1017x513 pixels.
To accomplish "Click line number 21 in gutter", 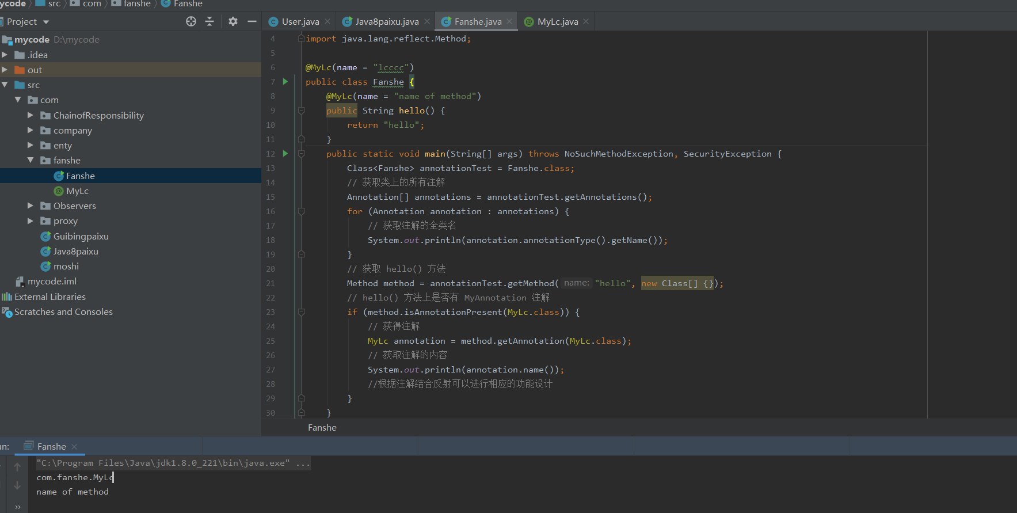I will tap(271, 283).
